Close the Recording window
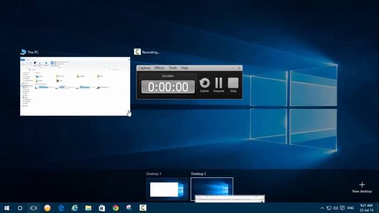This screenshot has height=213, width=379. 239,68
